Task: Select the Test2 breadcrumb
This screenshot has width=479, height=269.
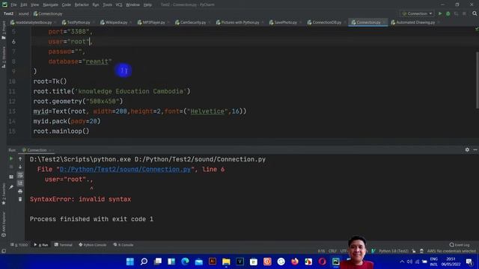Action: click(8, 13)
